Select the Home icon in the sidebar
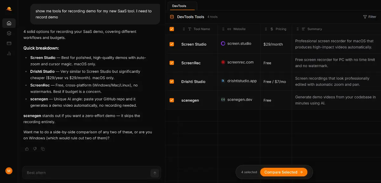 (x=9, y=23)
